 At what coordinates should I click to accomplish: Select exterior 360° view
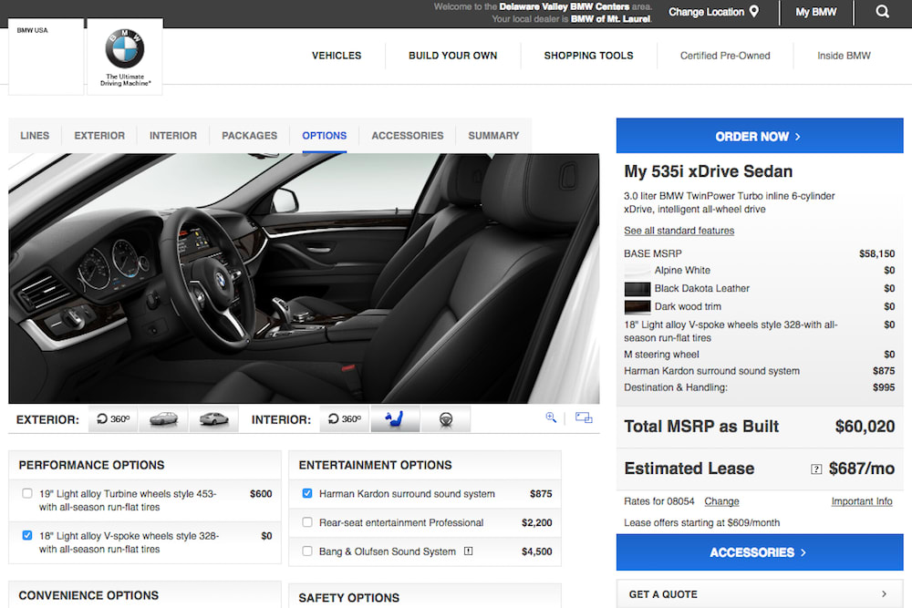pos(113,419)
